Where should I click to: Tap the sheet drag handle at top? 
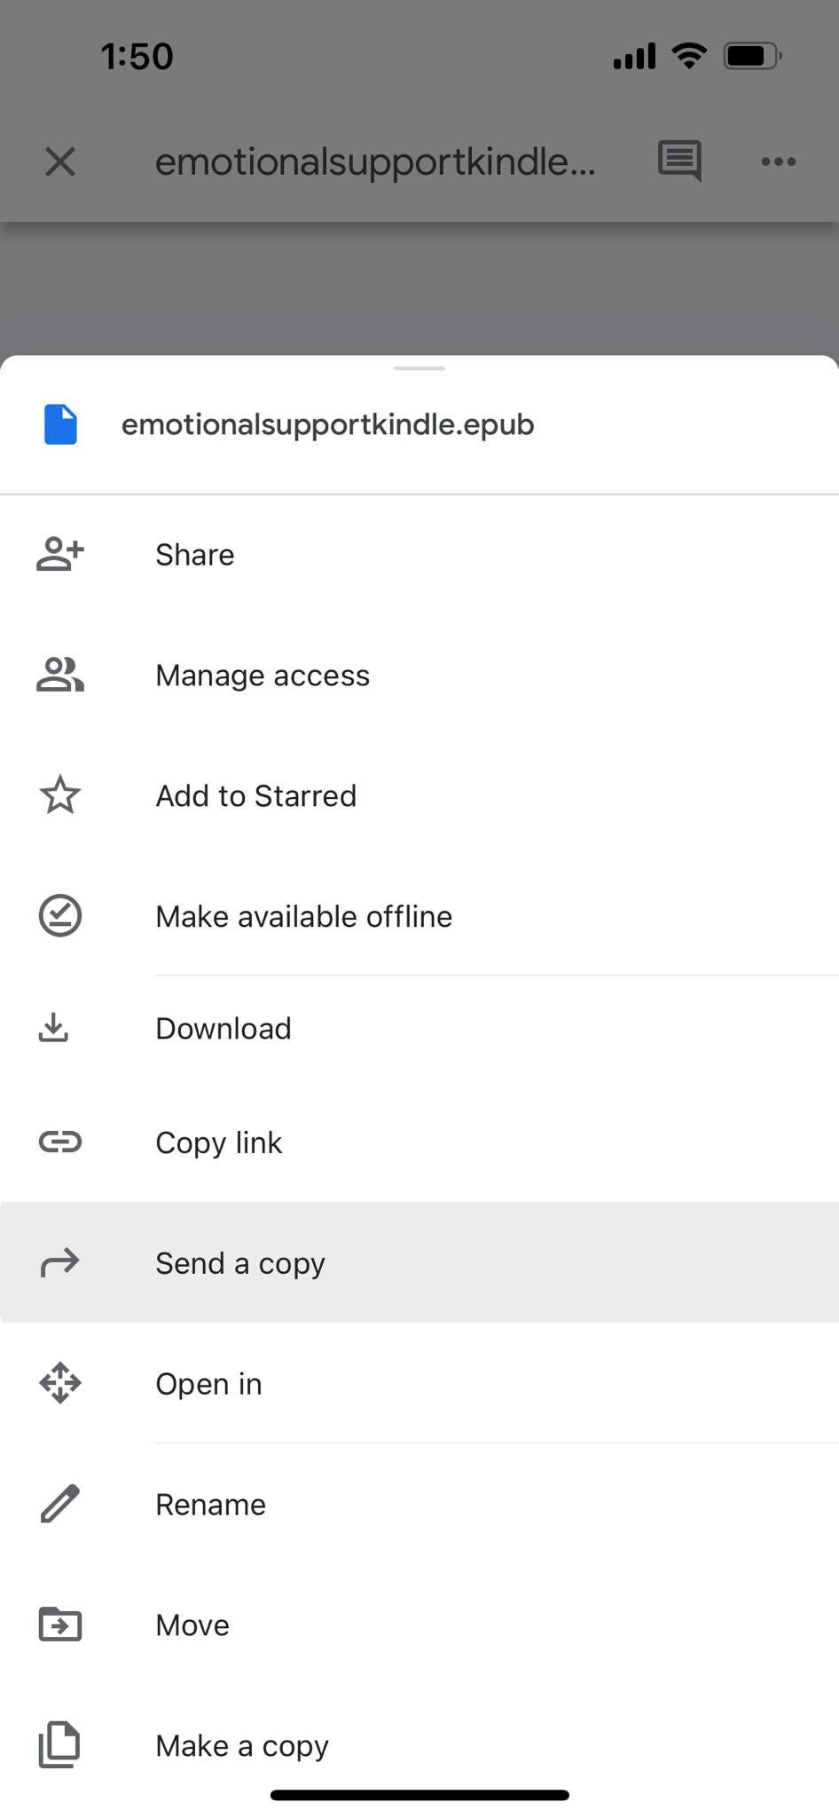click(419, 368)
